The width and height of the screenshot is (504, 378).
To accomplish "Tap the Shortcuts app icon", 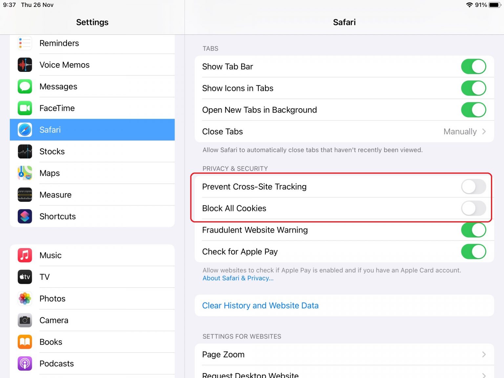I will click(x=25, y=217).
